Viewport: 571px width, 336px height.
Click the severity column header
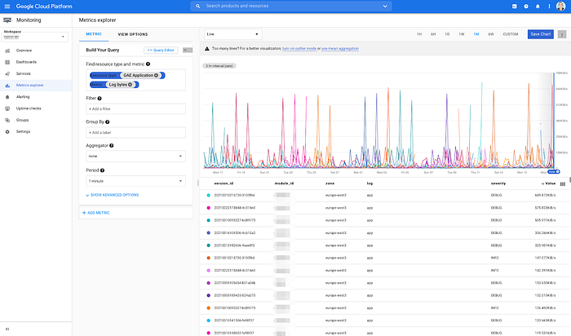[498, 183]
